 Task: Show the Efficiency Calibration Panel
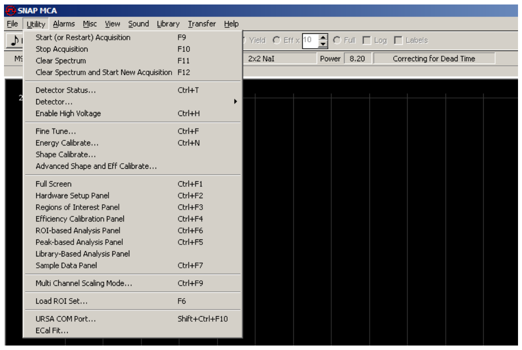(x=133, y=219)
